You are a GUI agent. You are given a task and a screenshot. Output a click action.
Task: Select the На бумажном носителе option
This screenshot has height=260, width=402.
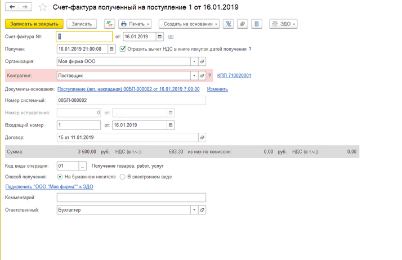pyautogui.click(x=60, y=177)
